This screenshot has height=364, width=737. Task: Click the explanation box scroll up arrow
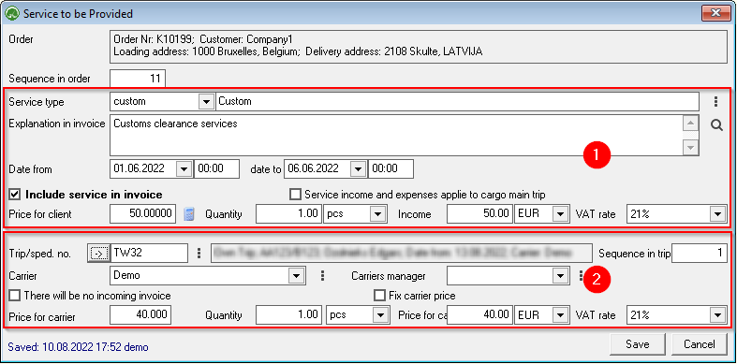click(x=690, y=124)
